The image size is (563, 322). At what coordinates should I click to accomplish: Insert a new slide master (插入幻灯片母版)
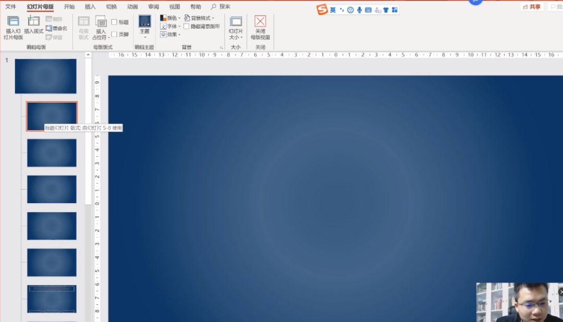click(13, 28)
